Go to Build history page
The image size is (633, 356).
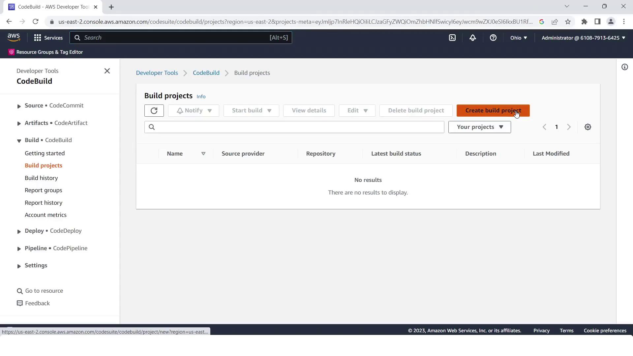(x=41, y=178)
